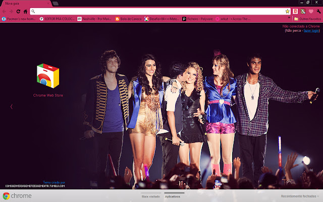
Task: Open the Ficheiro - Polyvore bookmark
Action: [x=197, y=19]
